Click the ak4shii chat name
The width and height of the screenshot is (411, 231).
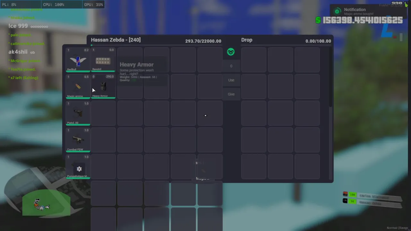18,52
